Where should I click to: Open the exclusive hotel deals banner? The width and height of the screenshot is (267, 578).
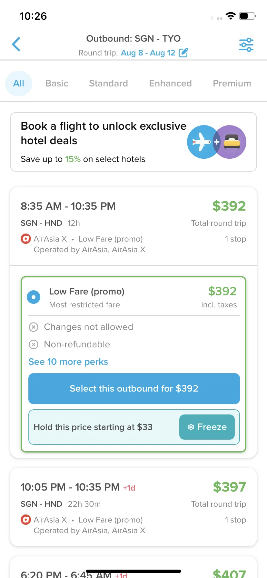pyautogui.click(x=133, y=142)
